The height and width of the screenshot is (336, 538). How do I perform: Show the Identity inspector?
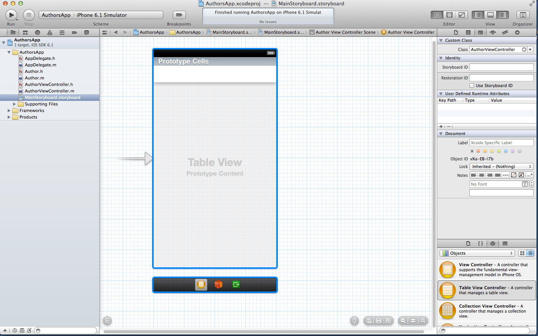(x=481, y=33)
